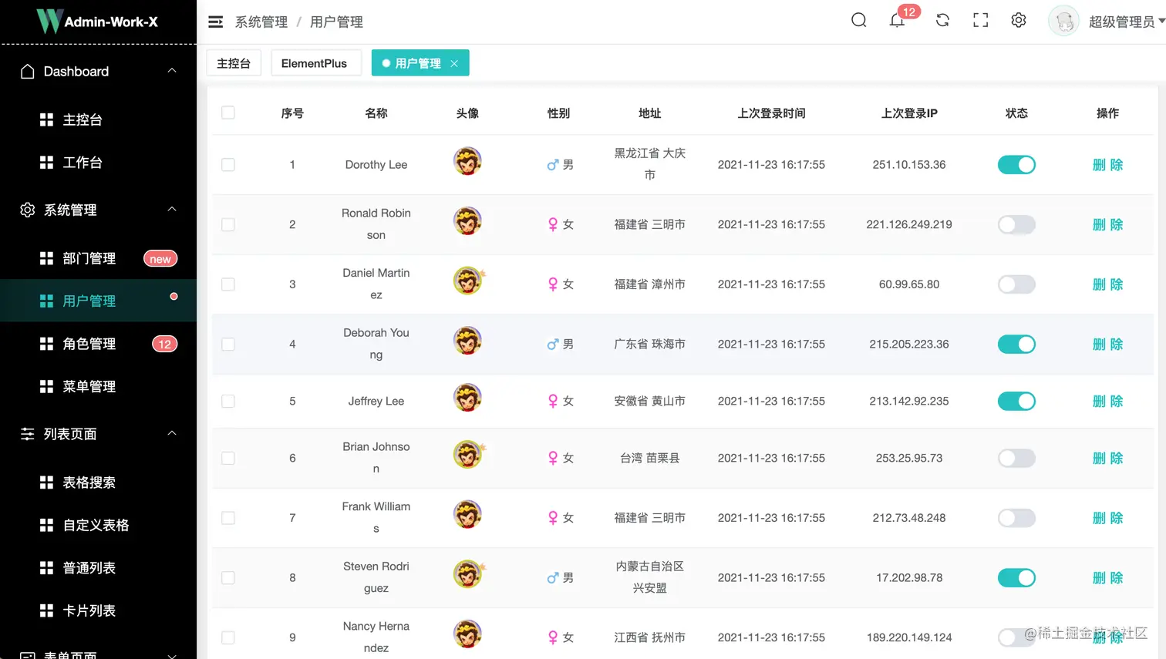Disable status toggle for Ronald Robinson
Image resolution: width=1166 pixels, height=659 pixels.
(x=1016, y=224)
